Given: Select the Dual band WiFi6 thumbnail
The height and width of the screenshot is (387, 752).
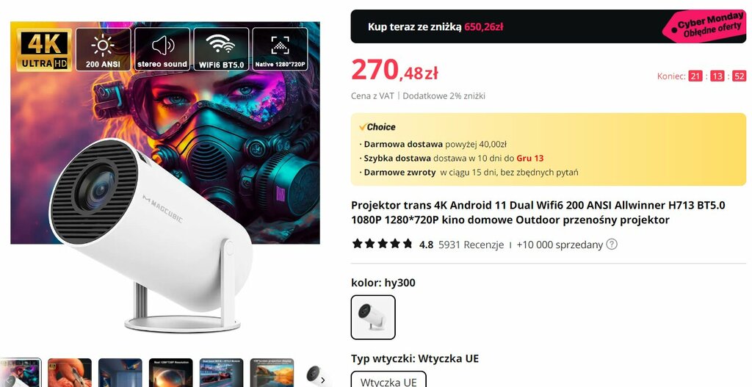Looking at the screenshot, I should tap(221, 372).
